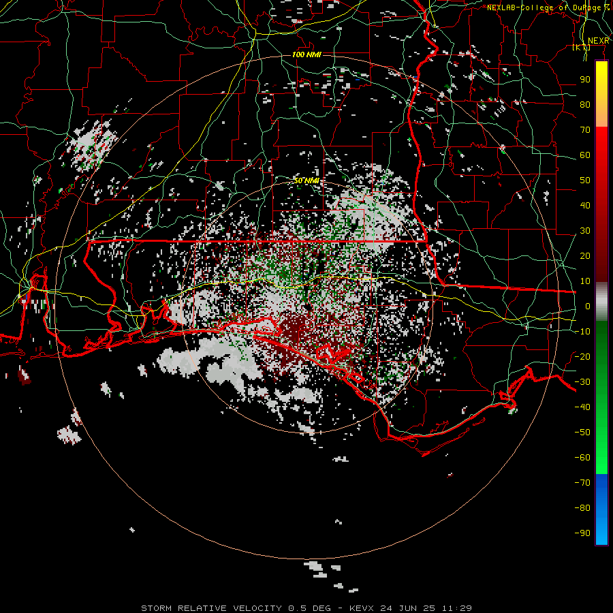This screenshot has width=613, height=613.
Task: Click the "-10" value on the velocity scale
Action: [582, 332]
